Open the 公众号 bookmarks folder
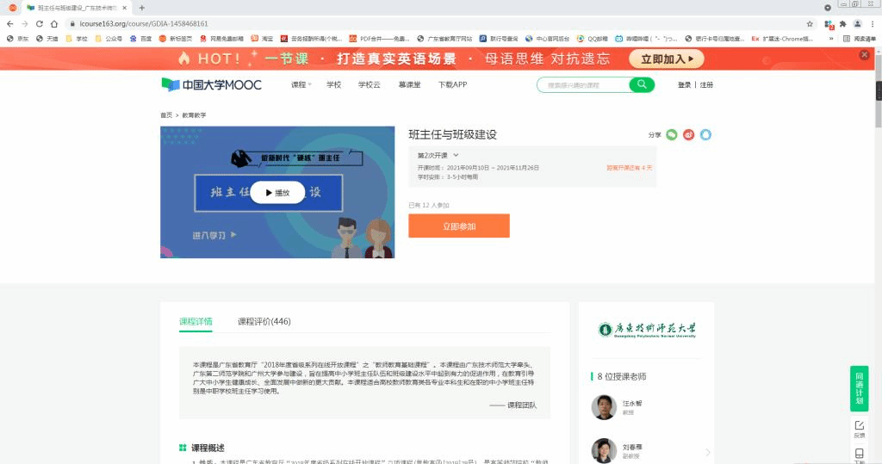 click(x=109, y=39)
